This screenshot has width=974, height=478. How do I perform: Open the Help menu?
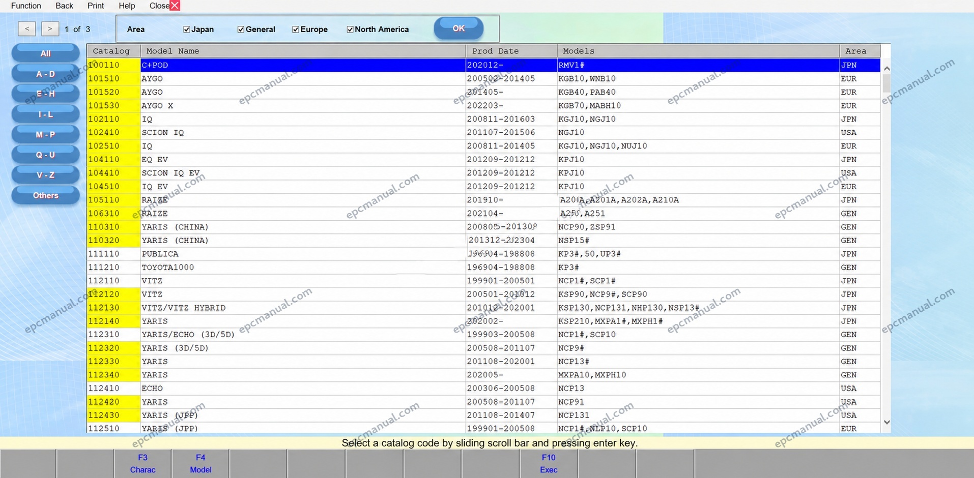[127, 6]
